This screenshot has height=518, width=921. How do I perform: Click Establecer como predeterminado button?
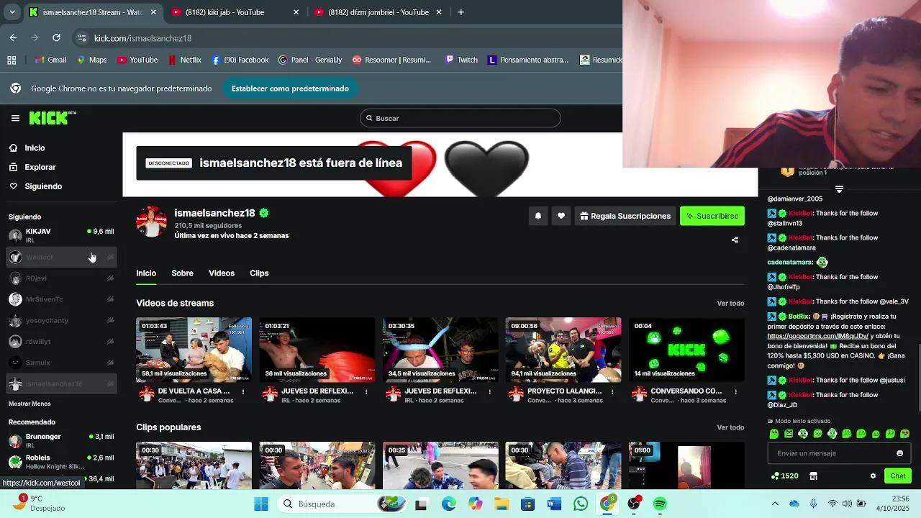290,88
